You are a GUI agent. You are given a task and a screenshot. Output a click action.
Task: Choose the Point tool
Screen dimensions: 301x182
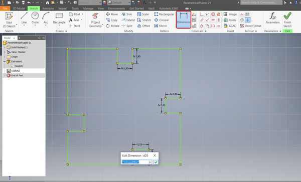74,26
